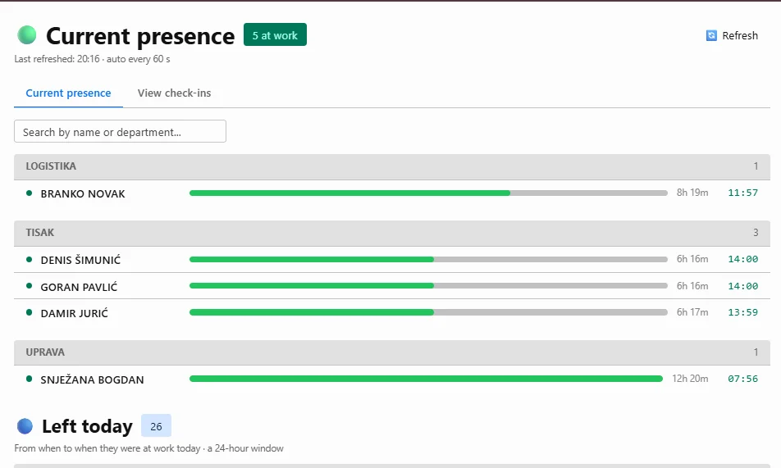
Task: Click the 6h 17m duration value
Action: 692,312
